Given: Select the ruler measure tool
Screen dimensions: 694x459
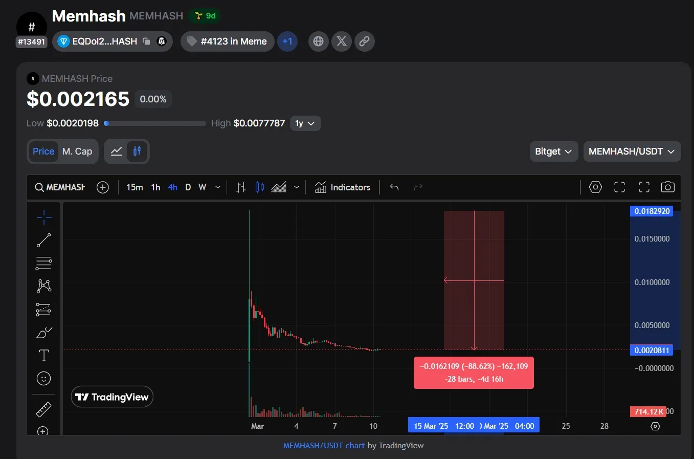Looking at the screenshot, I should (x=44, y=409).
